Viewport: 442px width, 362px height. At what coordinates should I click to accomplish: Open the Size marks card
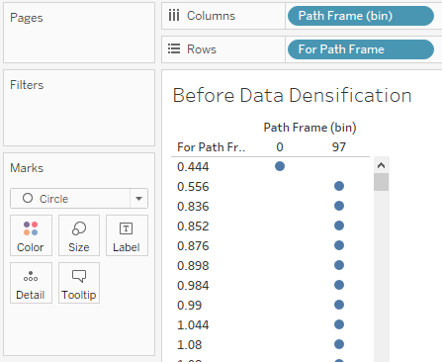79,235
